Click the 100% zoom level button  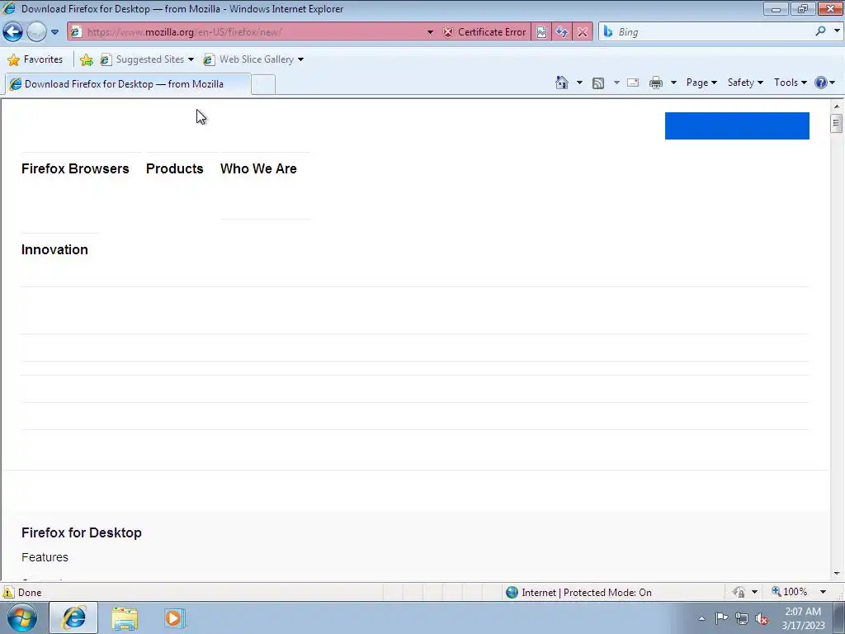pos(790,592)
